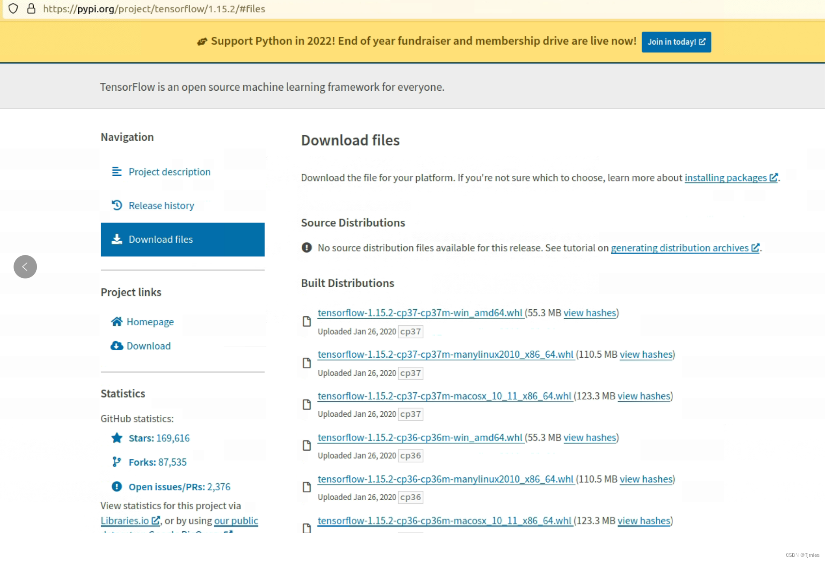Click the external link icon after generating distribution archives
Image resolution: width=826 pixels, height=562 pixels.
[756, 248]
